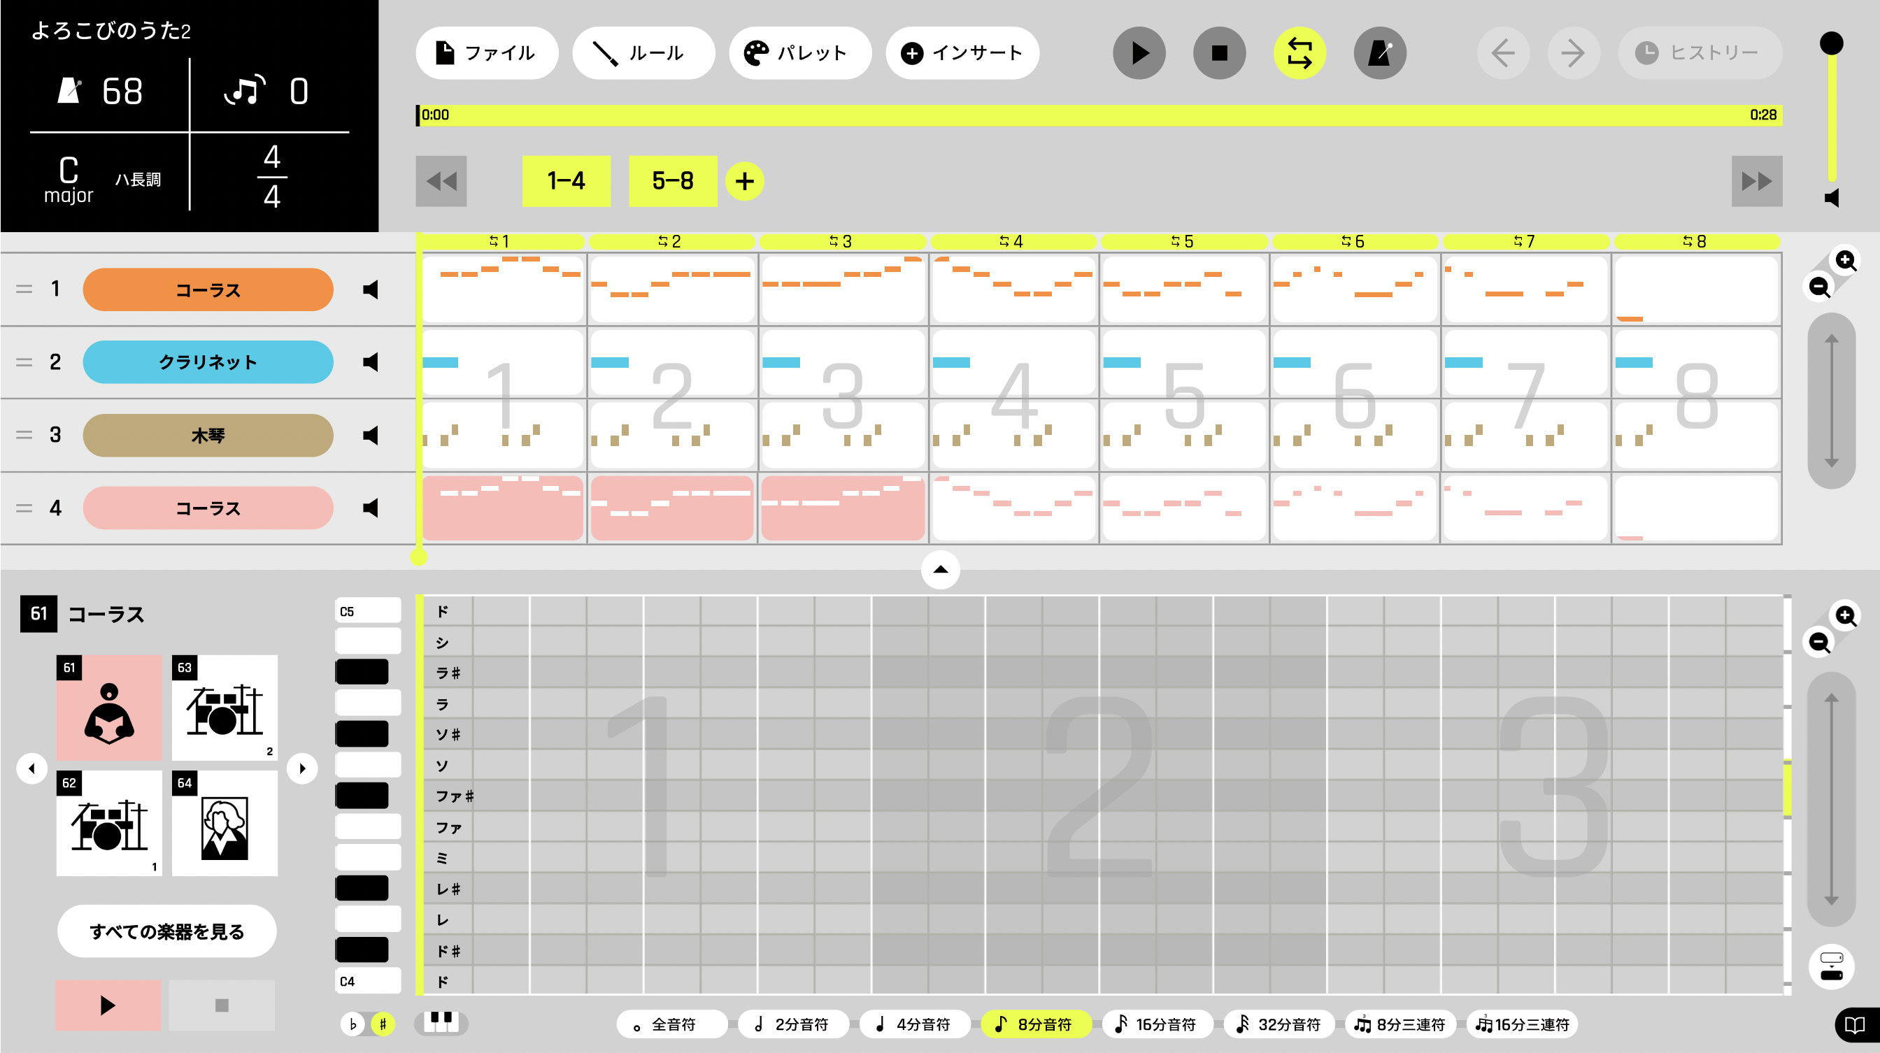The width and height of the screenshot is (1880, 1053).
Task: Stop playback with the main stop button
Action: click(x=1220, y=52)
